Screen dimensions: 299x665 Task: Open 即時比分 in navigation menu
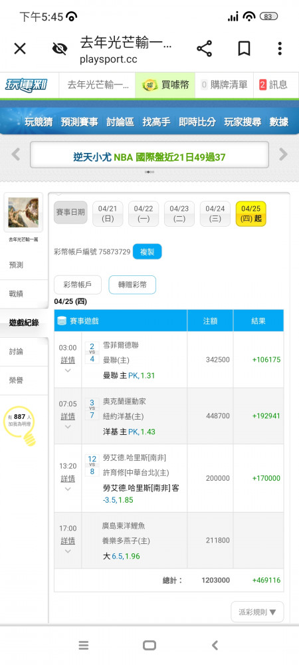[x=197, y=122]
